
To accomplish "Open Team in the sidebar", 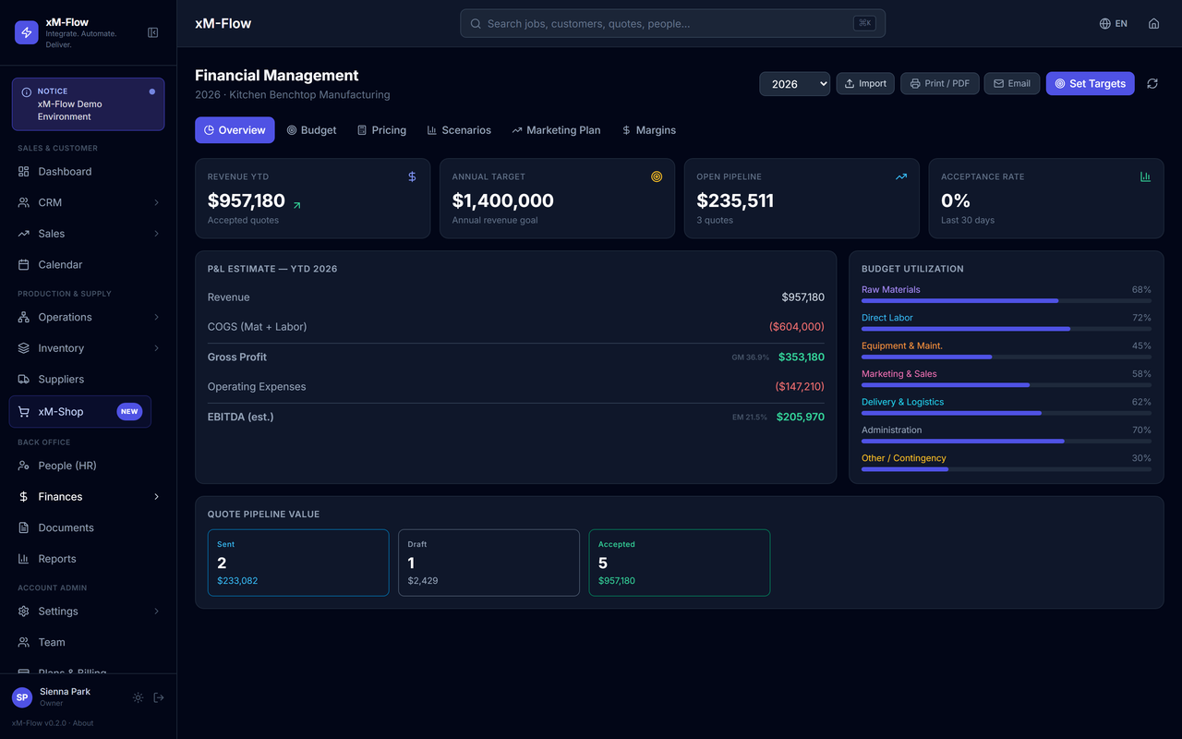I will (x=89, y=643).
